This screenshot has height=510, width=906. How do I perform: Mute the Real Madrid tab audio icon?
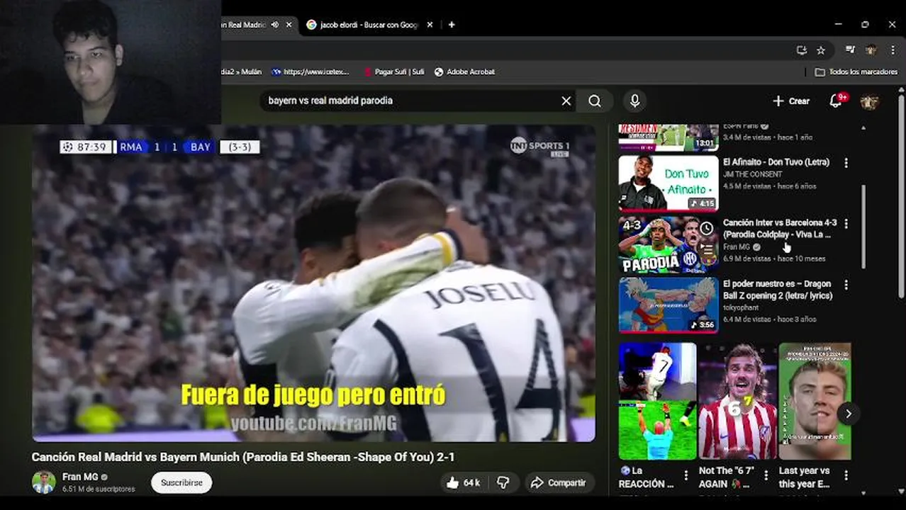(275, 25)
